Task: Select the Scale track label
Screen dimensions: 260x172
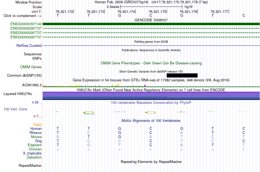Action: pyautogui.click(x=37, y=7)
